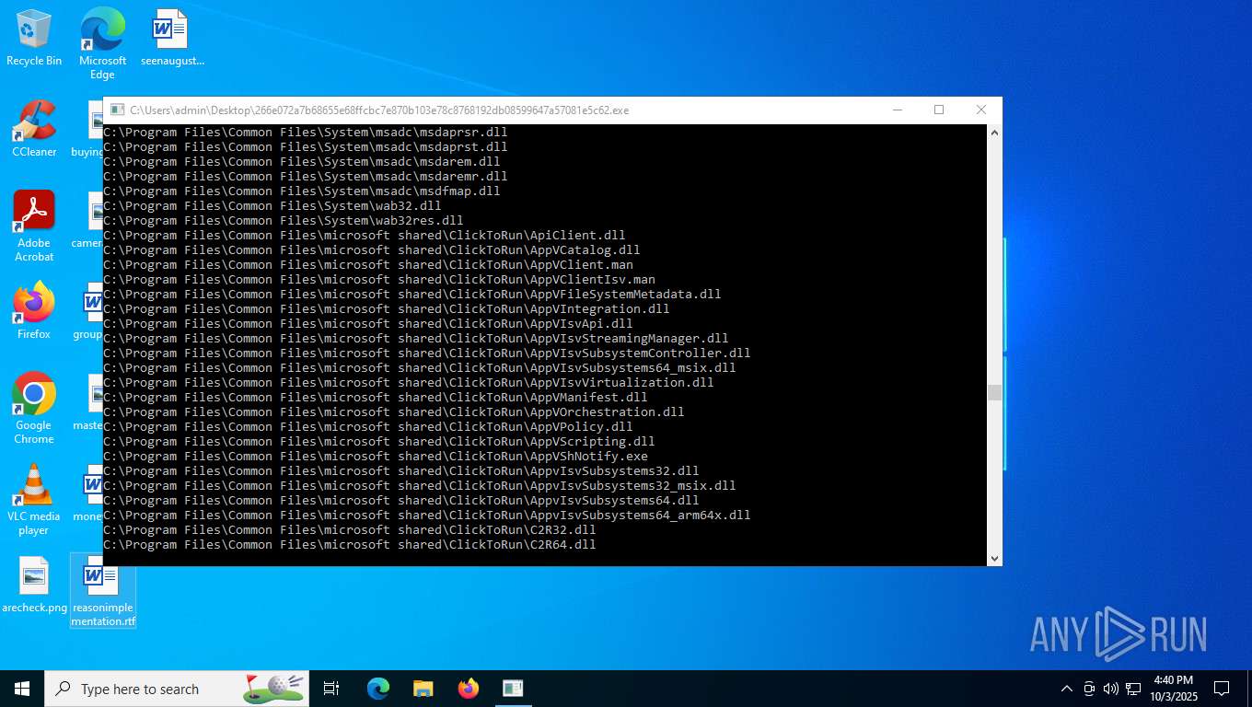The height and width of the screenshot is (707, 1252).
Task: Click the line ending in AppVShNotify.exe
Action: point(376,456)
